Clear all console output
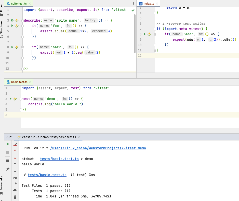The image size is (239, 201). pos(15,197)
